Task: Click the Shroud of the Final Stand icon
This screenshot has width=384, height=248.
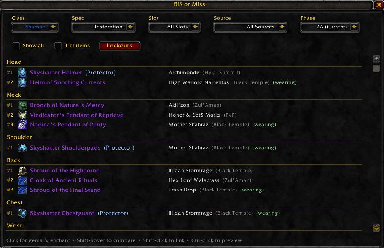Action: coord(22,190)
